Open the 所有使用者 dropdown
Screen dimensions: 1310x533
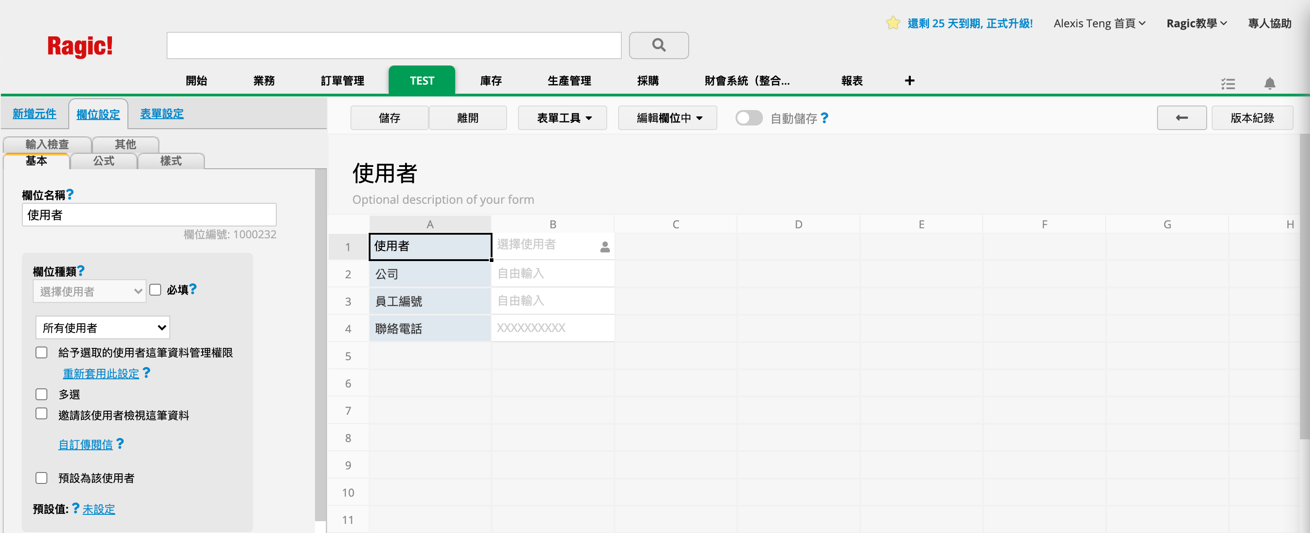click(x=103, y=328)
